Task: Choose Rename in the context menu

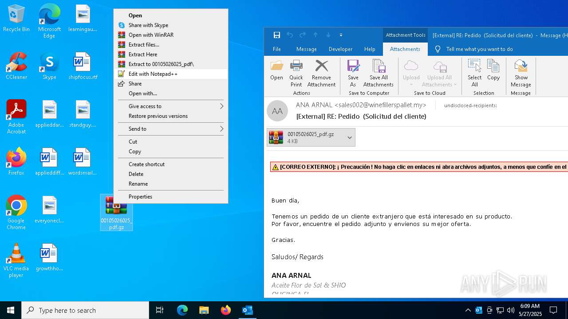Action: coord(171,184)
